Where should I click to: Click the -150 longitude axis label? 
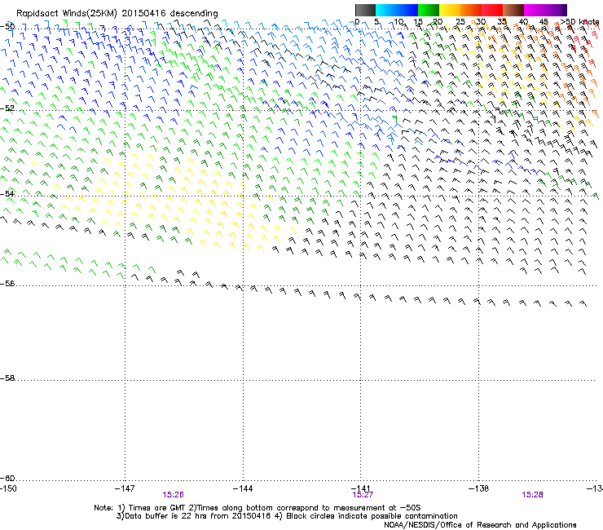pos(8,488)
